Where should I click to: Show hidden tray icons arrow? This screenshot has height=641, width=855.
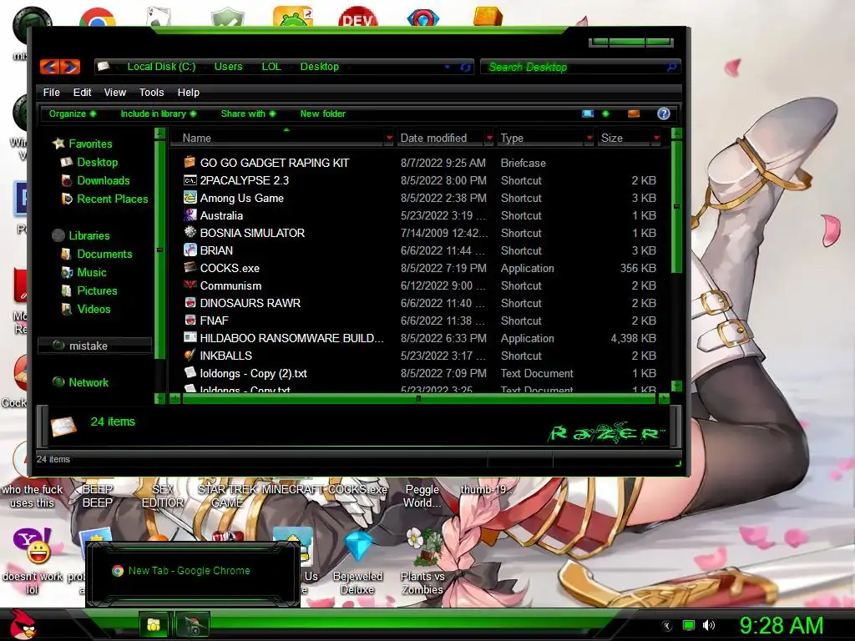coord(666,626)
